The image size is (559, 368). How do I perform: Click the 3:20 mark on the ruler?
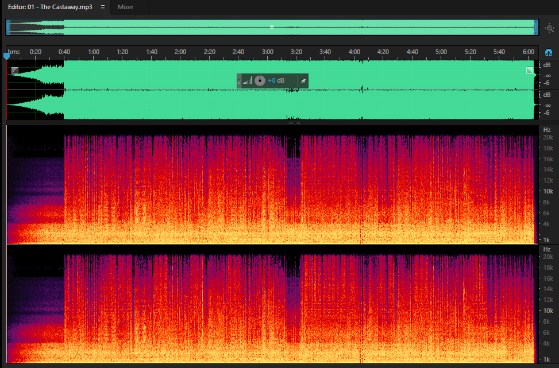pyautogui.click(x=296, y=52)
